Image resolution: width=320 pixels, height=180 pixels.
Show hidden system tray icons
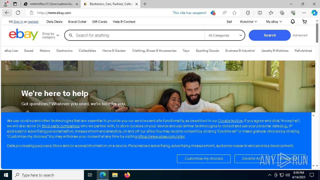pyautogui.click(x=269, y=175)
